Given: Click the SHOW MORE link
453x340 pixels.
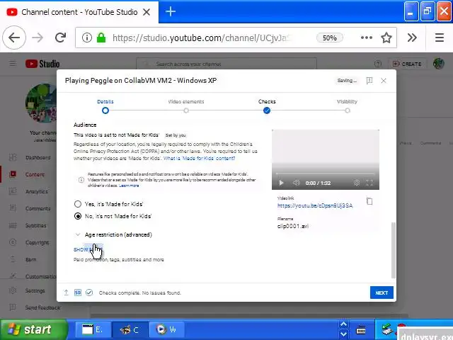Looking at the screenshot, I should click(88, 249).
